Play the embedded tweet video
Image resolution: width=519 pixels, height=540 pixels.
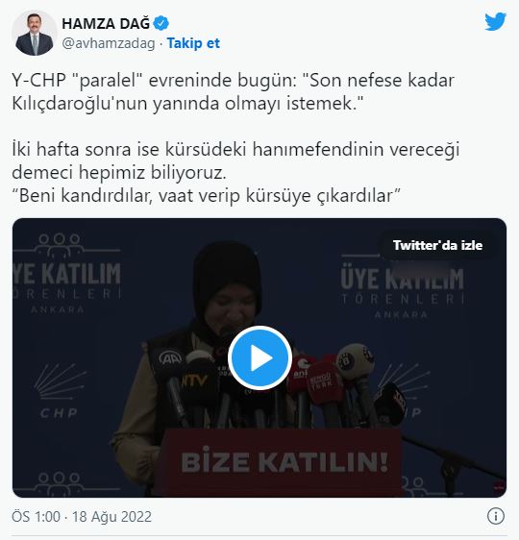[259, 357]
